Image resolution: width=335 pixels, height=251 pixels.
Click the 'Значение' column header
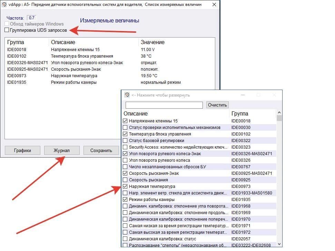pyautogui.click(x=152, y=42)
